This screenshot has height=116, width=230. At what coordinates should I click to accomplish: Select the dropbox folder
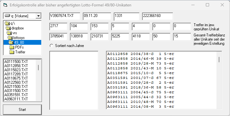(x=22, y=28)
